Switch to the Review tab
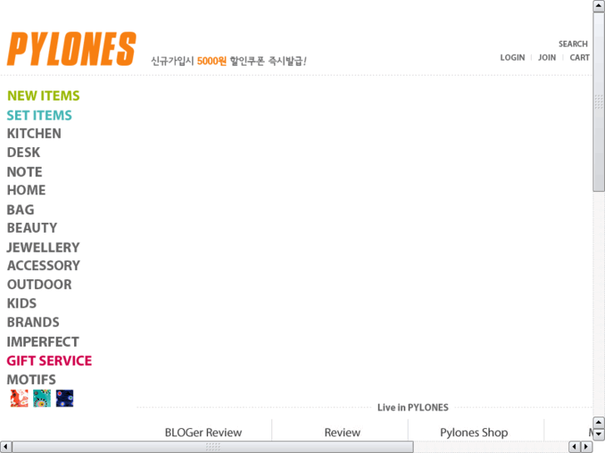 pos(342,432)
